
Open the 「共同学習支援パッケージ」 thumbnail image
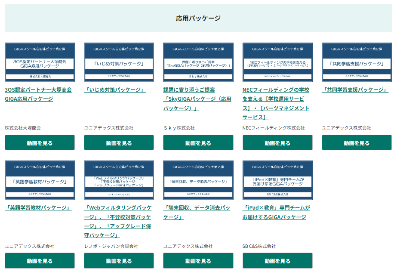(357, 62)
